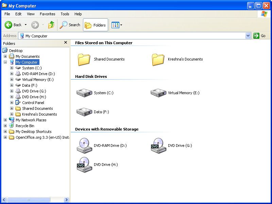Open the DVD-RAM Drive (D:) icon
Screen dimensions: 272x204
(85, 146)
